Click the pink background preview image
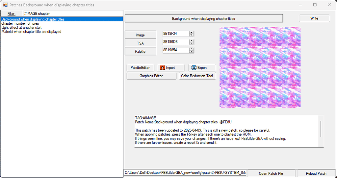Viewport: 337px width, 178px height. (x=260, y=67)
